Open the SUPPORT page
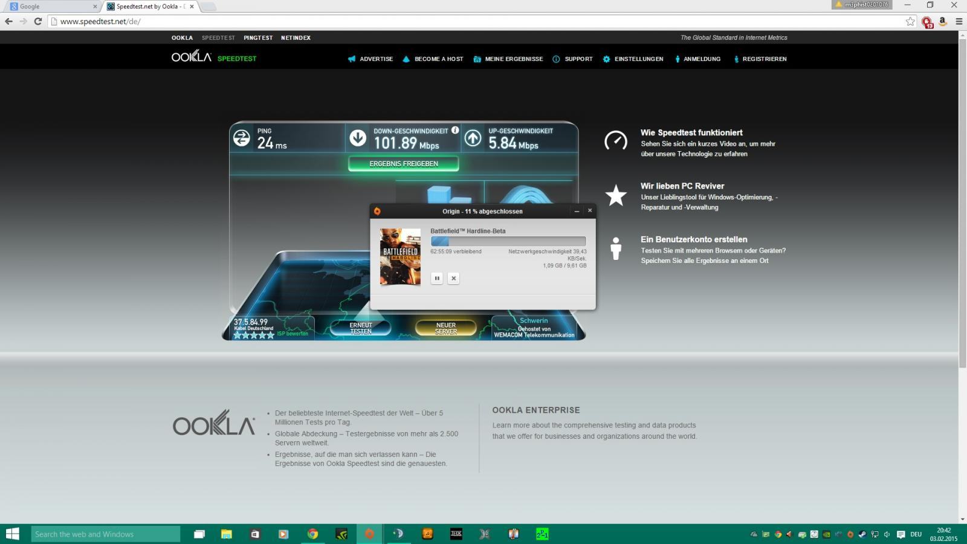The image size is (967, 544). (572, 59)
